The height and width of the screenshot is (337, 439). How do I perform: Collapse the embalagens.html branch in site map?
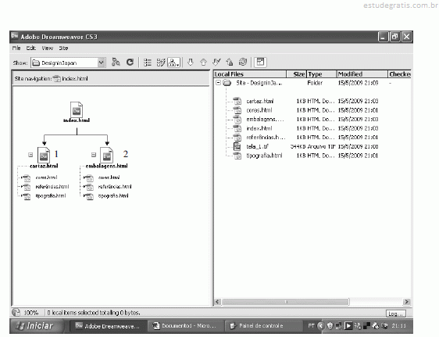[x=94, y=155]
